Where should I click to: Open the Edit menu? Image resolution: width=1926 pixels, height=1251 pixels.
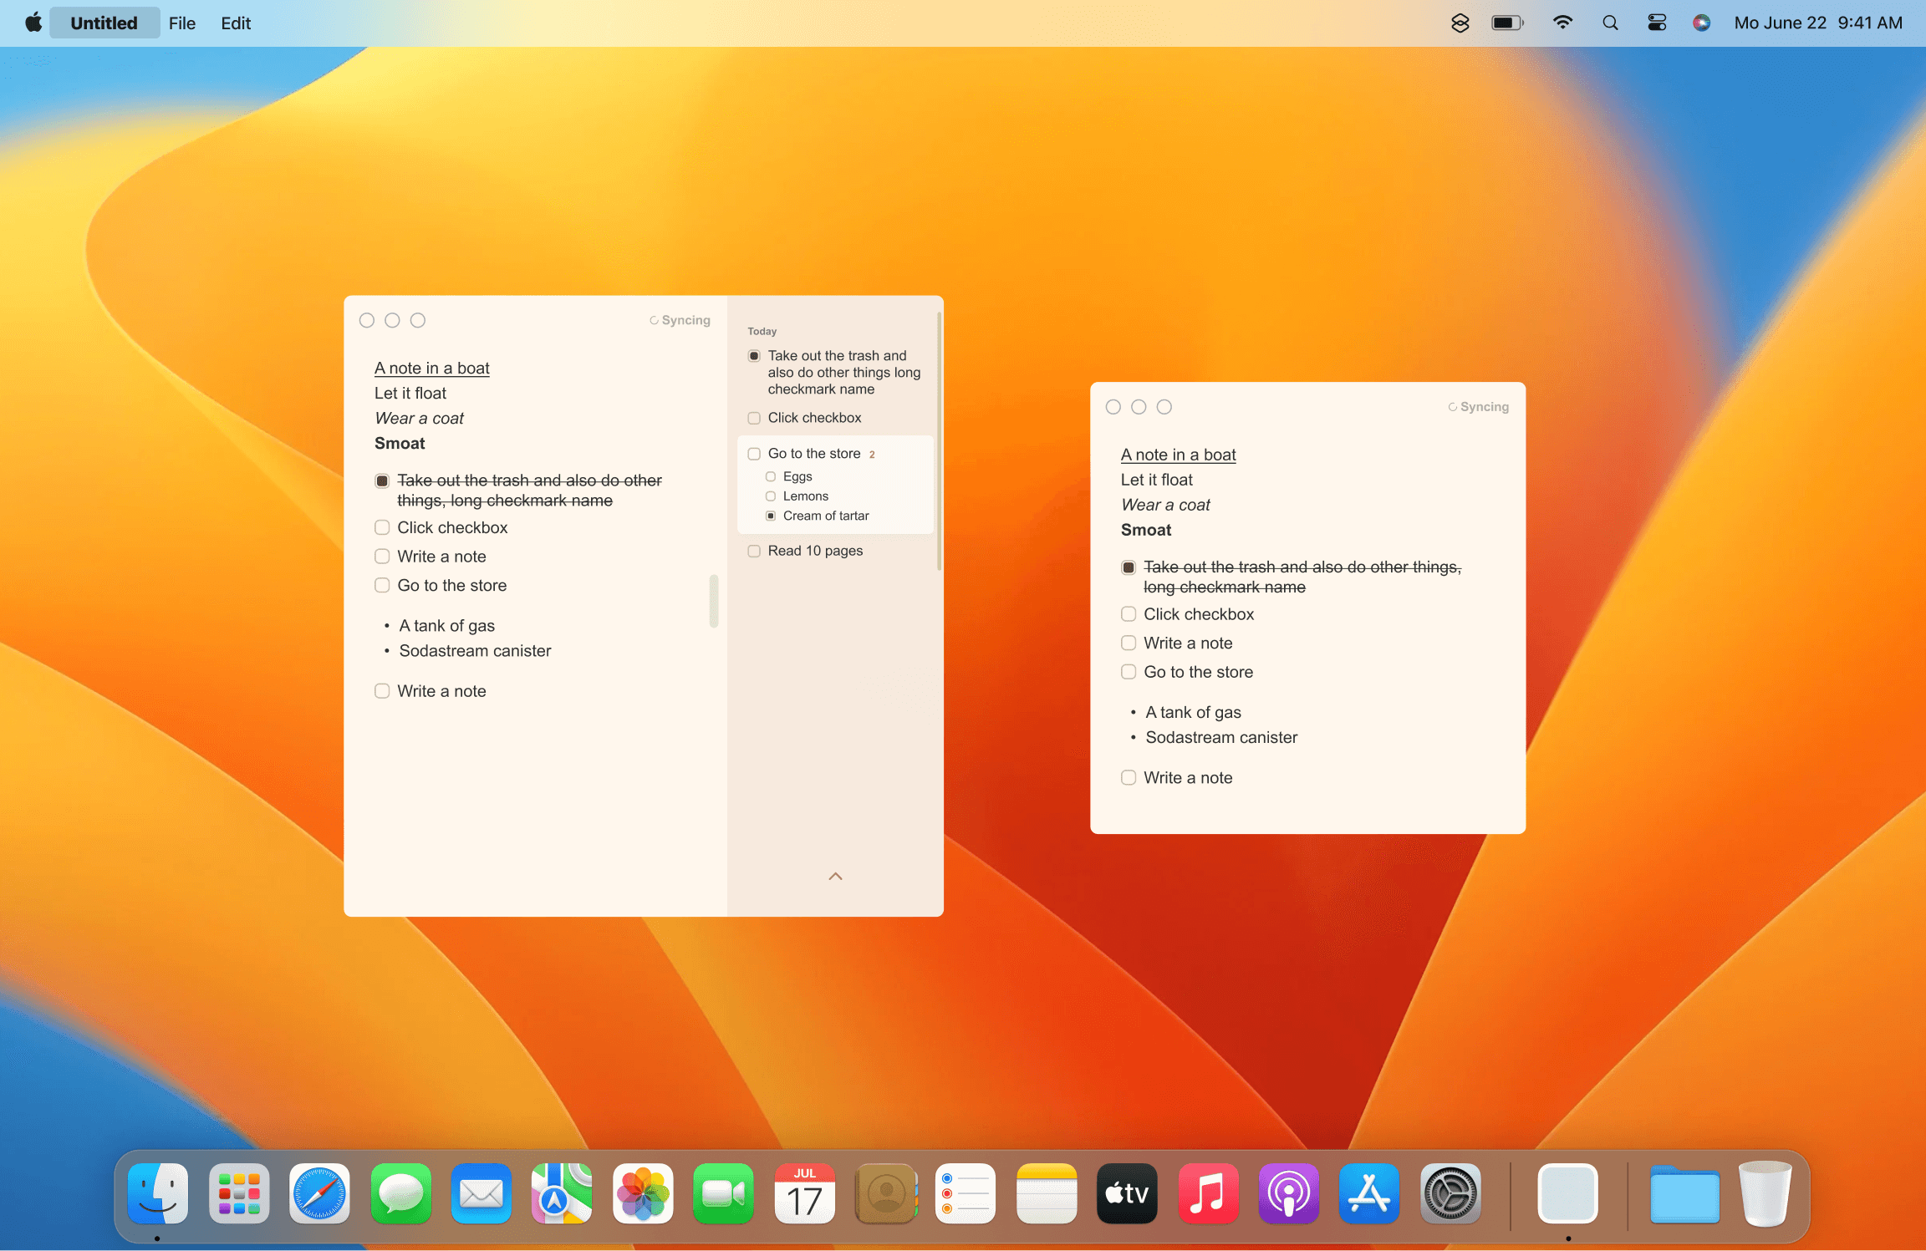tap(236, 23)
